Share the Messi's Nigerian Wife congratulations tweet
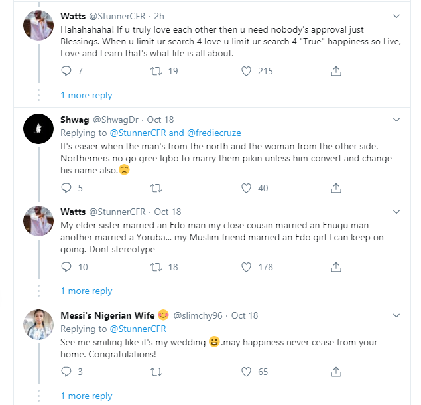 pos(336,372)
